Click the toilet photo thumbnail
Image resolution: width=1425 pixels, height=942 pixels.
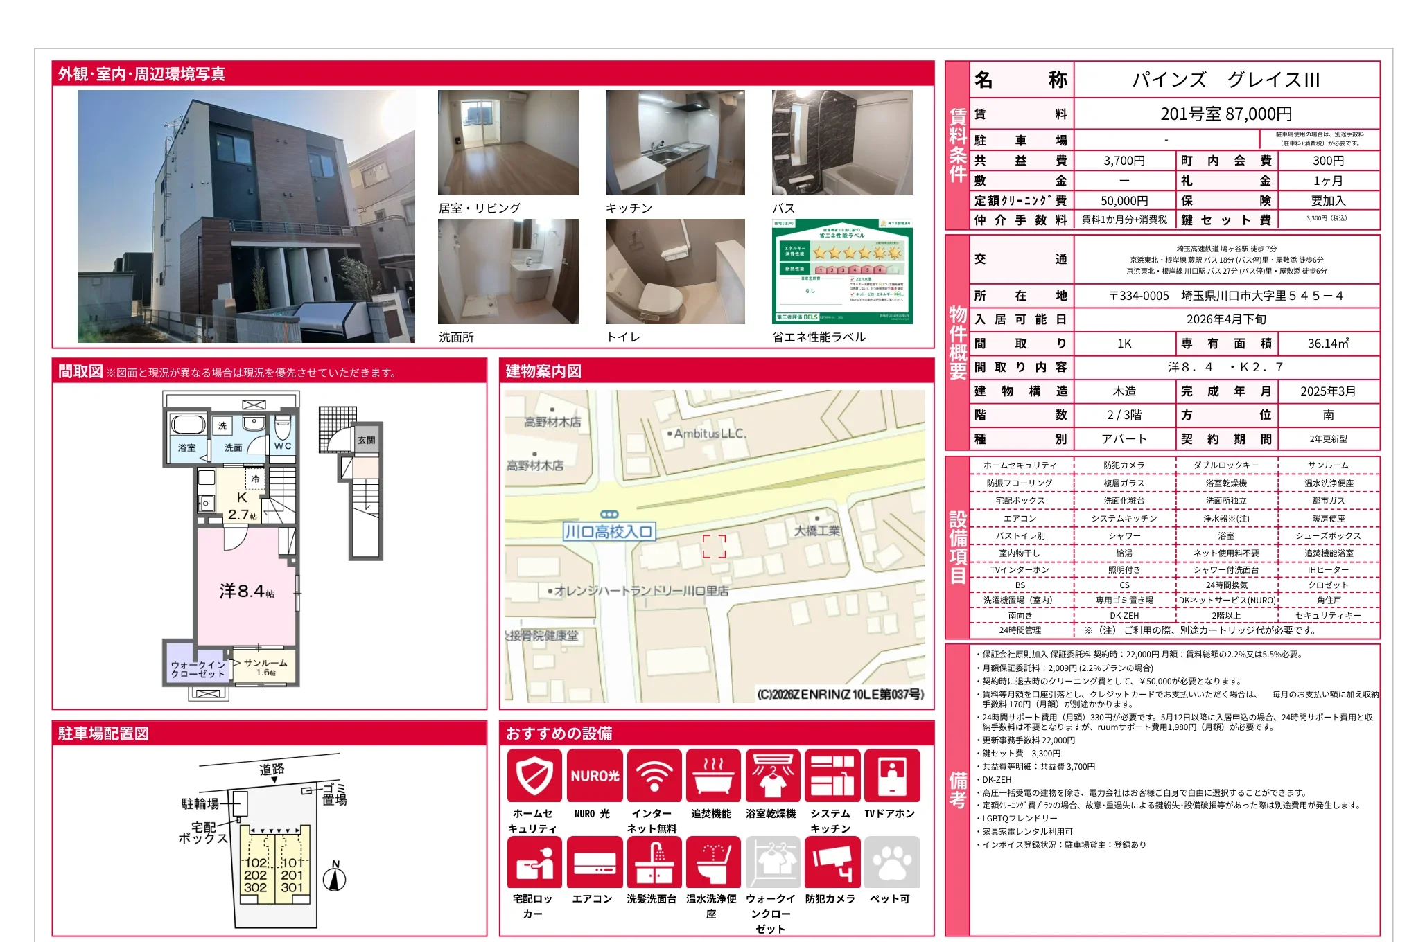click(x=675, y=272)
